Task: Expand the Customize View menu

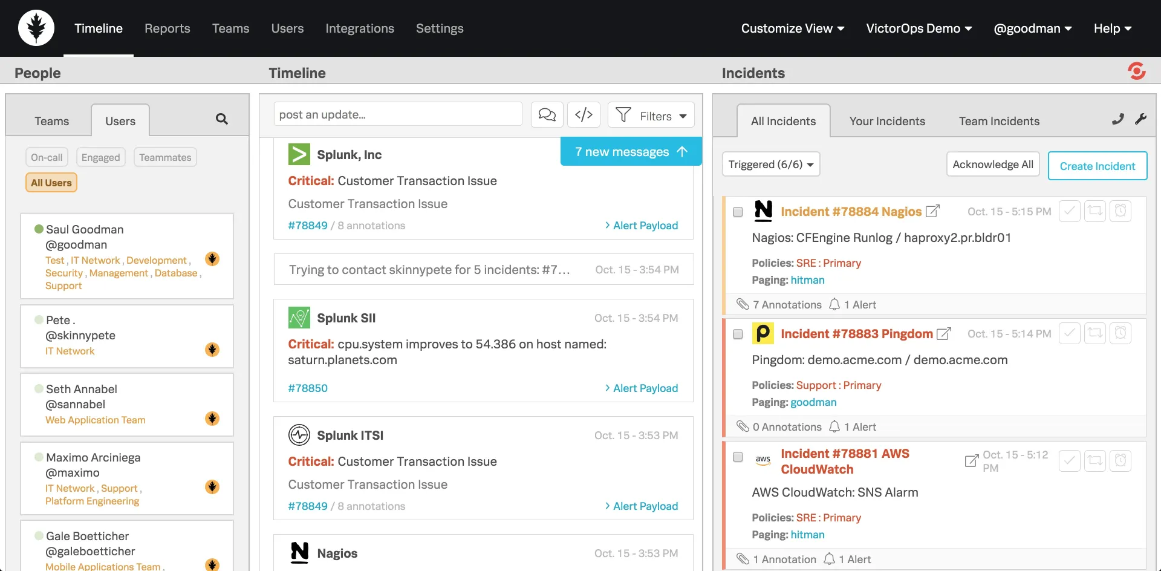Action: [793, 28]
